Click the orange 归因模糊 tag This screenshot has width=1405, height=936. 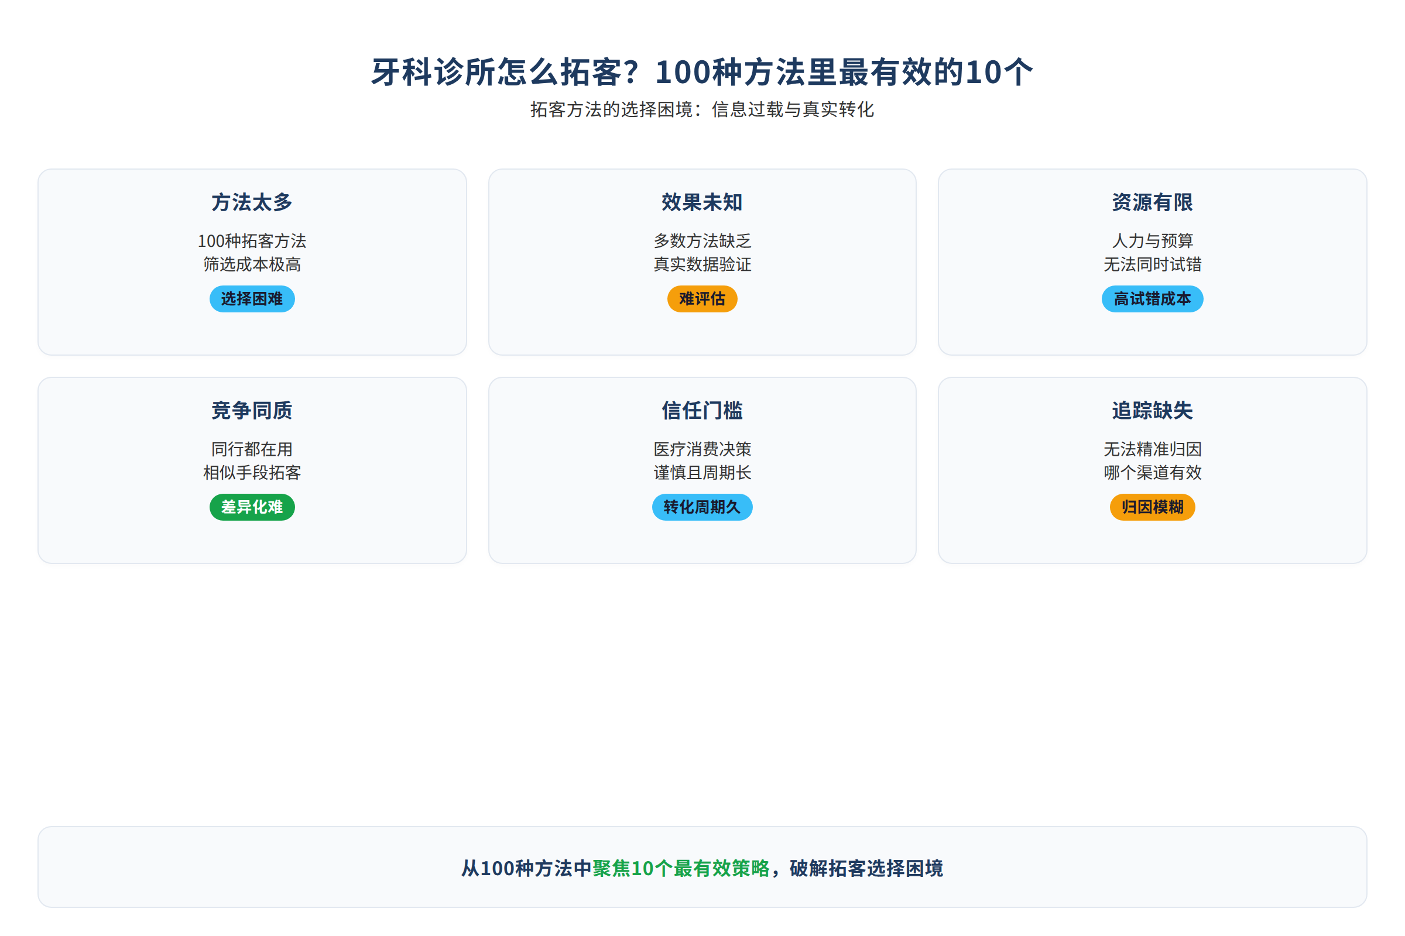(1152, 507)
